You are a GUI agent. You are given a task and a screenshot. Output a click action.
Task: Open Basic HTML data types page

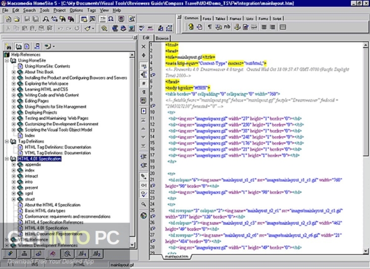(45, 211)
